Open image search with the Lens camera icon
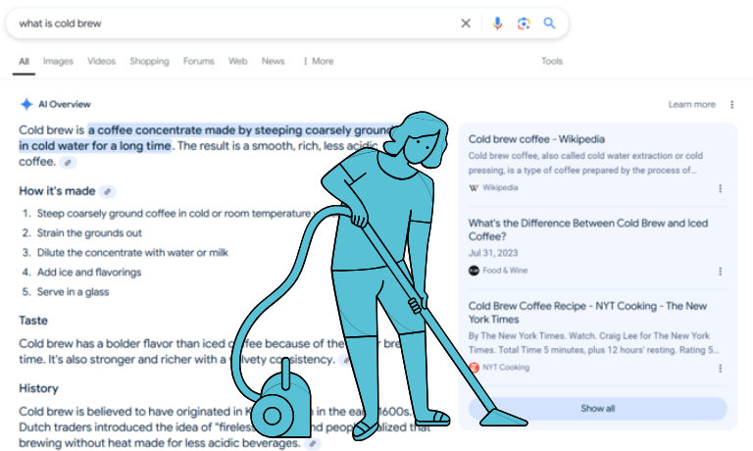Viewport: 753px width, 451px height. (524, 24)
